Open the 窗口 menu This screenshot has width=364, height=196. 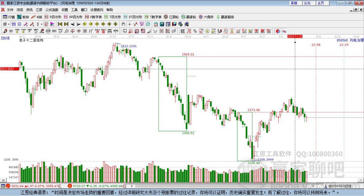click(x=84, y=10)
